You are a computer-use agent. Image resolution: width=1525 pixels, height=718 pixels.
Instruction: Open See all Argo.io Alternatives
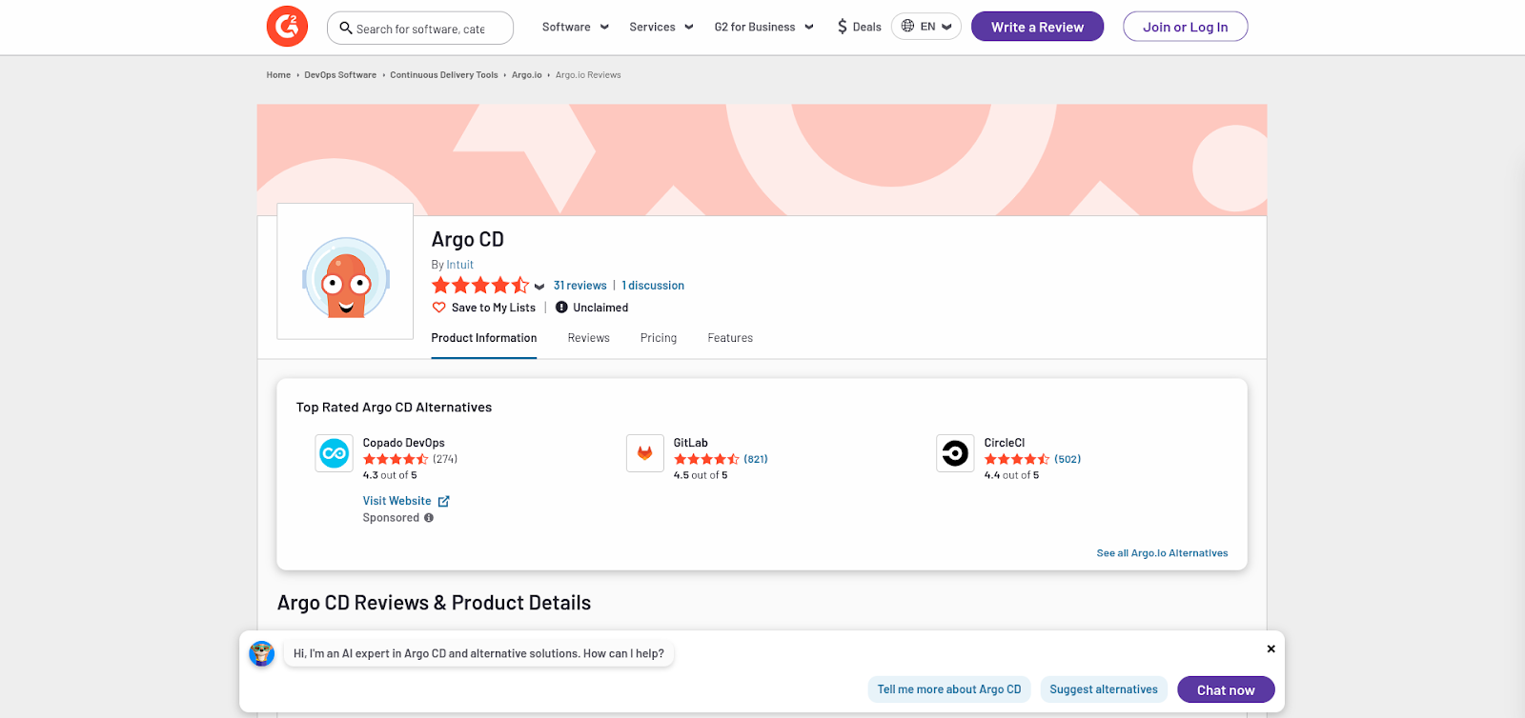point(1162,553)
